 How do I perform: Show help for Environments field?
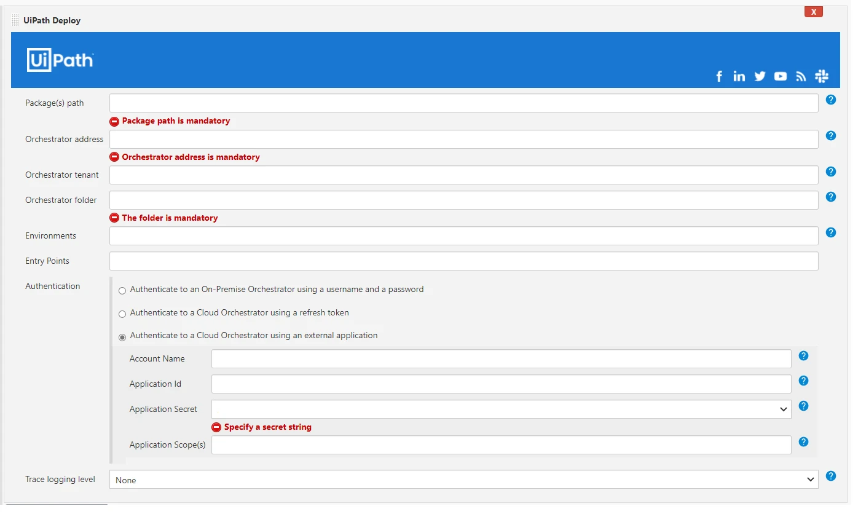831,232
